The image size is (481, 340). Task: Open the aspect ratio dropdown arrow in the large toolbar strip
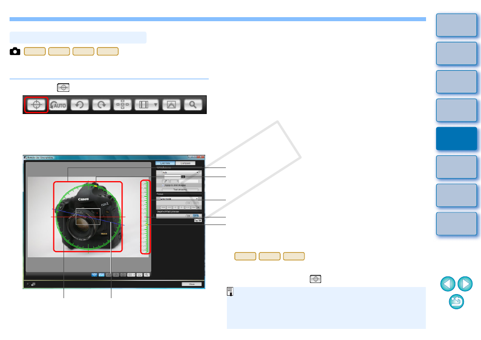(156, 105)
